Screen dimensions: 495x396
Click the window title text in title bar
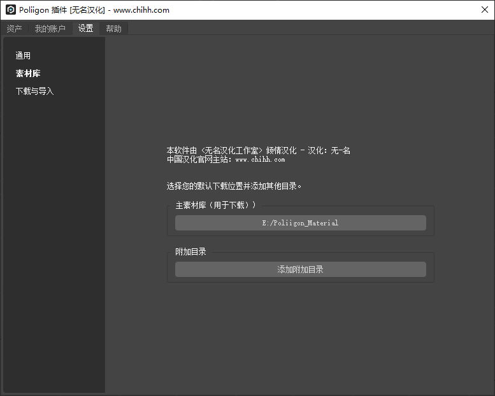tap(94, 10)
